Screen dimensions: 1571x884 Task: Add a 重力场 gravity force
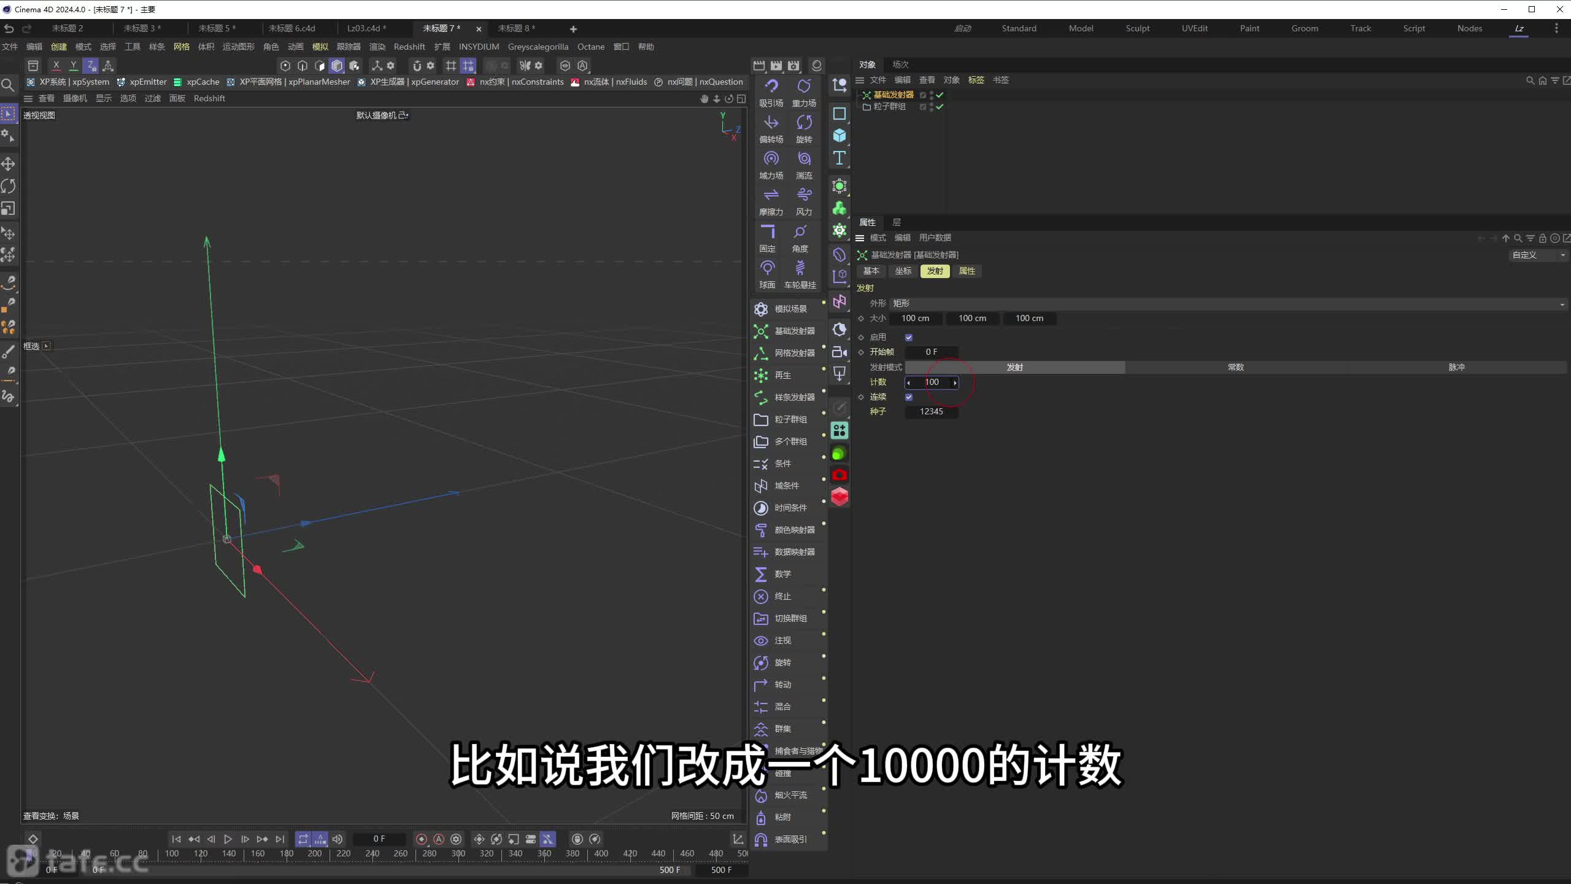tap(804, 92)
